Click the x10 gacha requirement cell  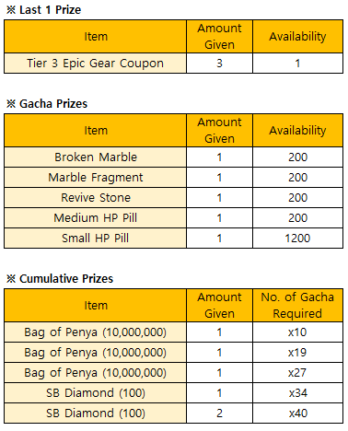click(x=297, y=332)
